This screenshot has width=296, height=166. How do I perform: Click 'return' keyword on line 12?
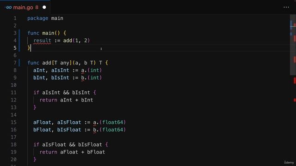click(48, 100)
